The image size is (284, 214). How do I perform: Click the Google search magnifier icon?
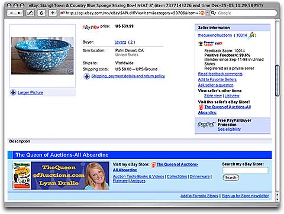[214, 13]
